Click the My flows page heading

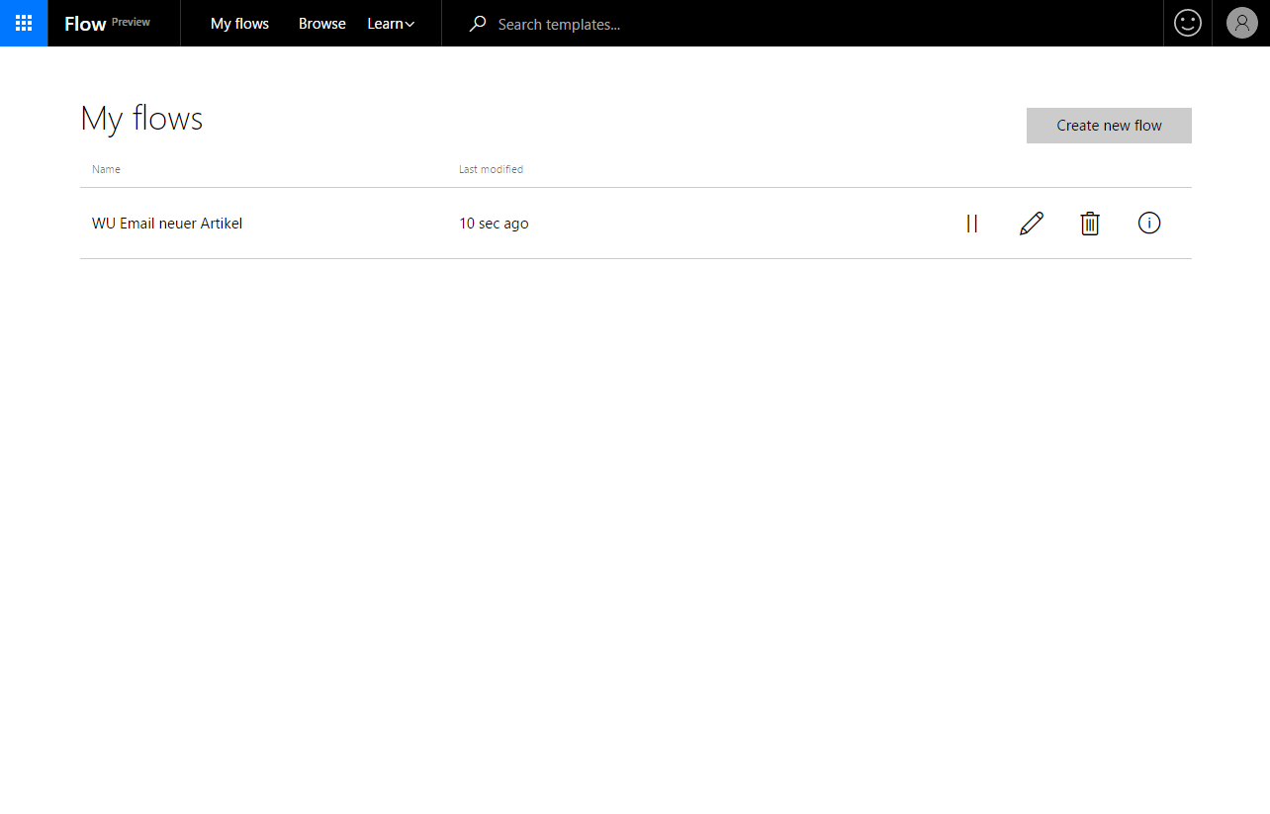pyautogui.click(x=141, y=119)
